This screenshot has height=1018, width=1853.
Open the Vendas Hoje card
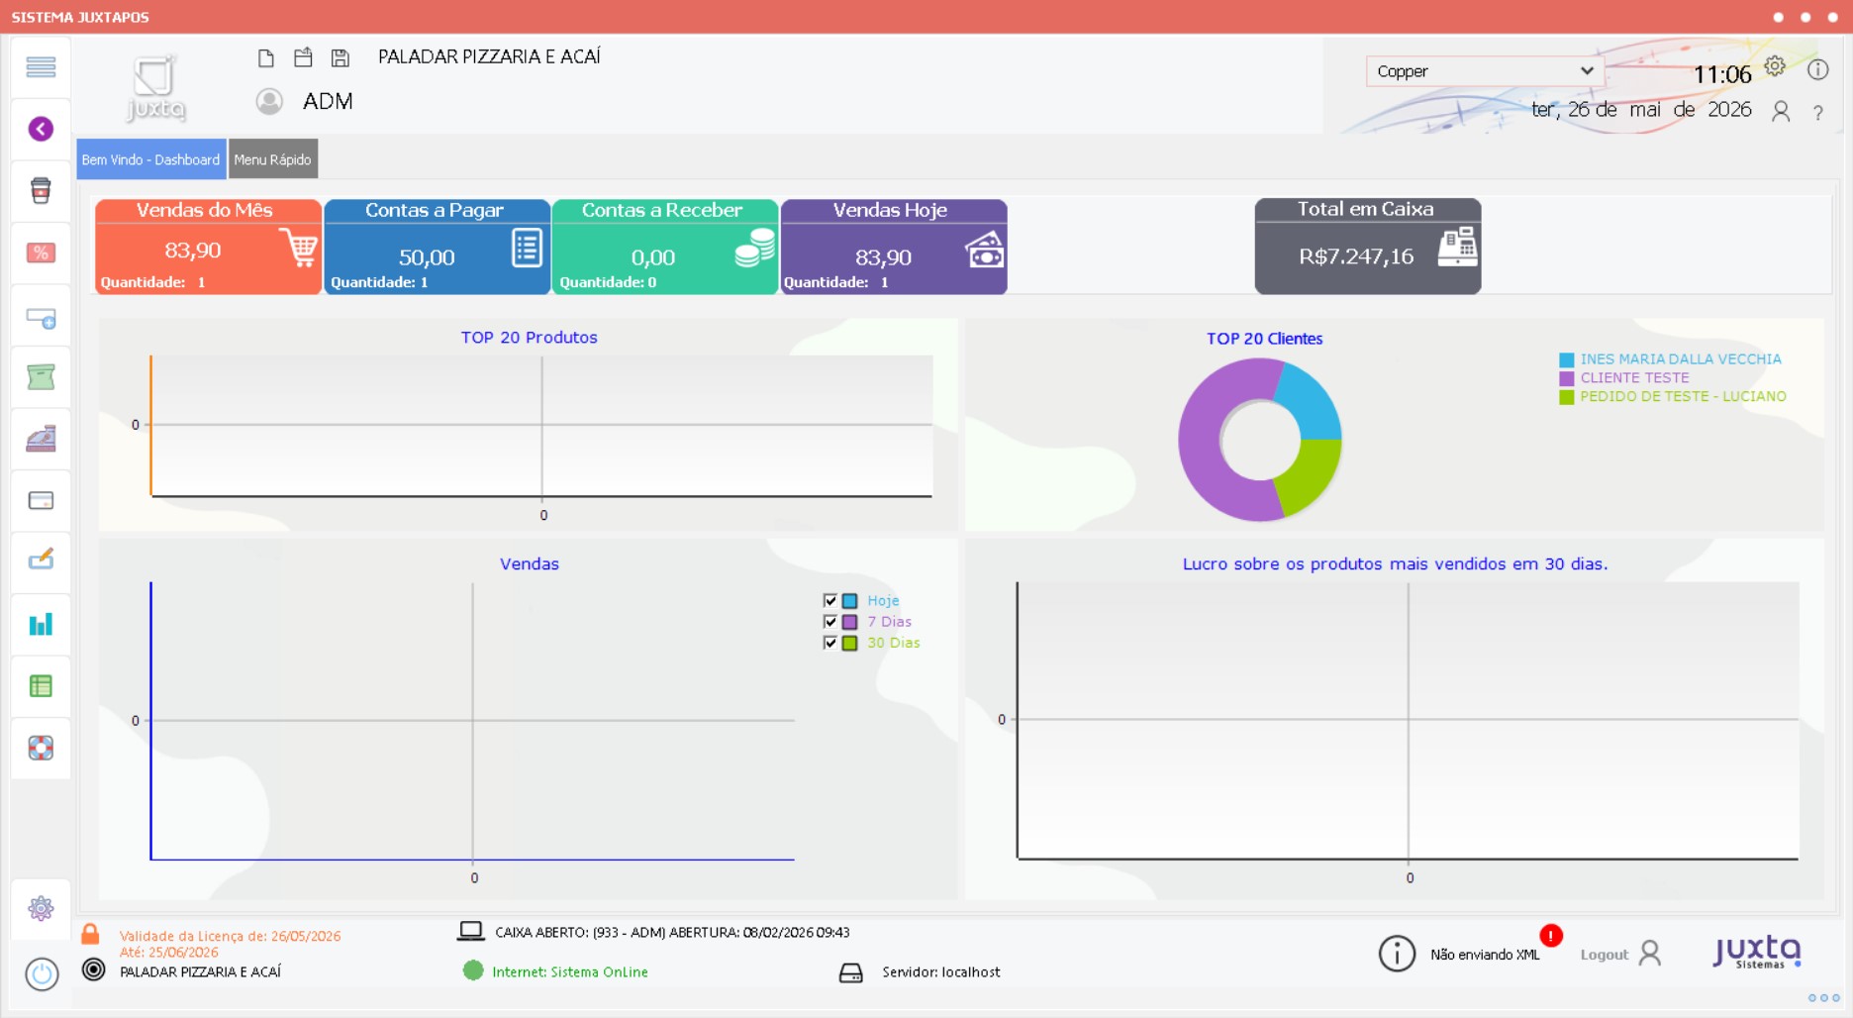click(x=894, y=247)
